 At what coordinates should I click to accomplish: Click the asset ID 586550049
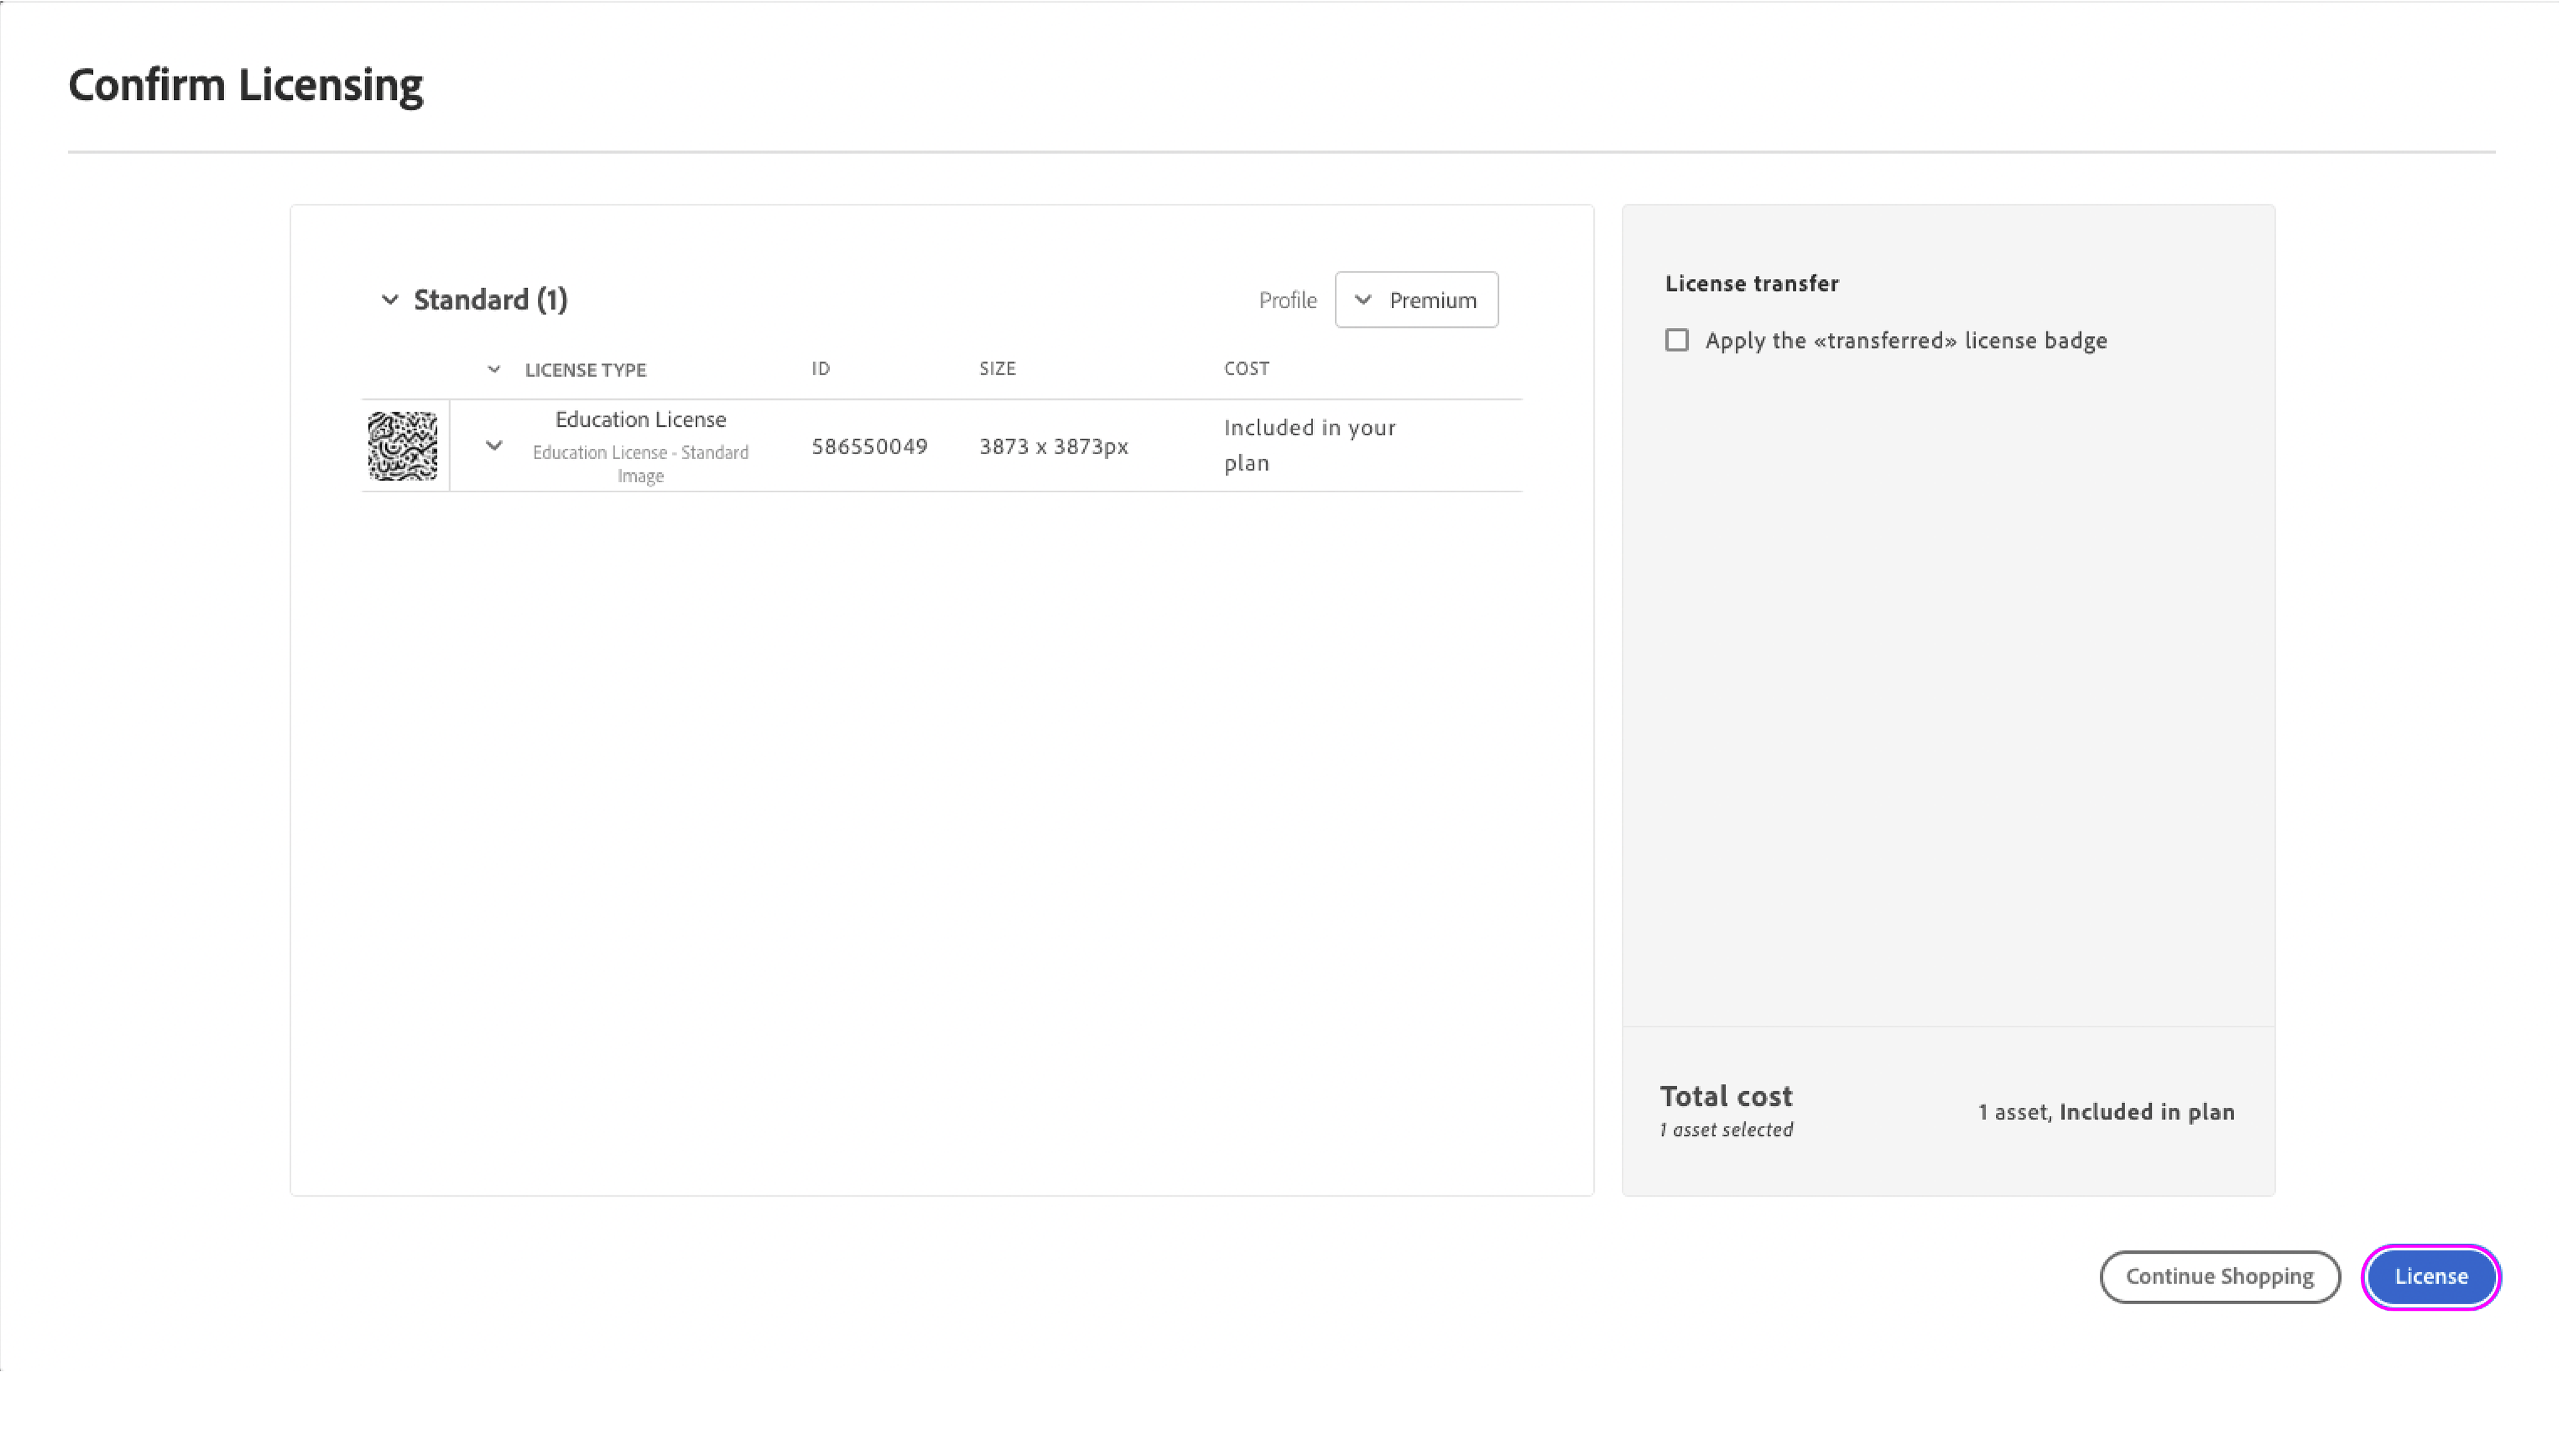click(869, 446)
